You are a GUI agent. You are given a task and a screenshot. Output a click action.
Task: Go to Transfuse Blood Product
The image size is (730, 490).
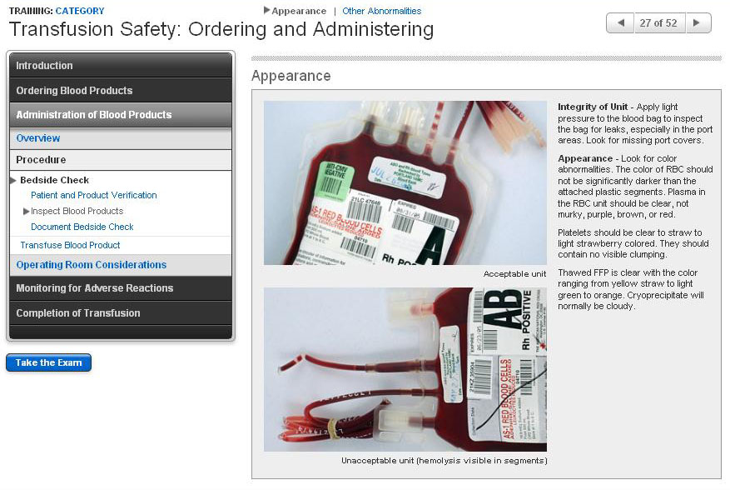(70, 245)
